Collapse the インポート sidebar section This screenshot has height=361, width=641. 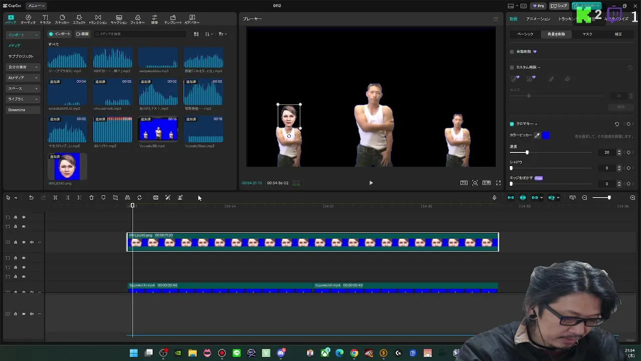23,35
